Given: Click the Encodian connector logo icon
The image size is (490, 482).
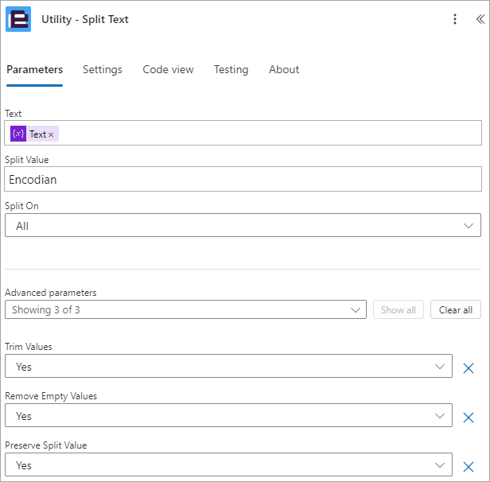Looking at the screenshot, I should coord(18,19).
